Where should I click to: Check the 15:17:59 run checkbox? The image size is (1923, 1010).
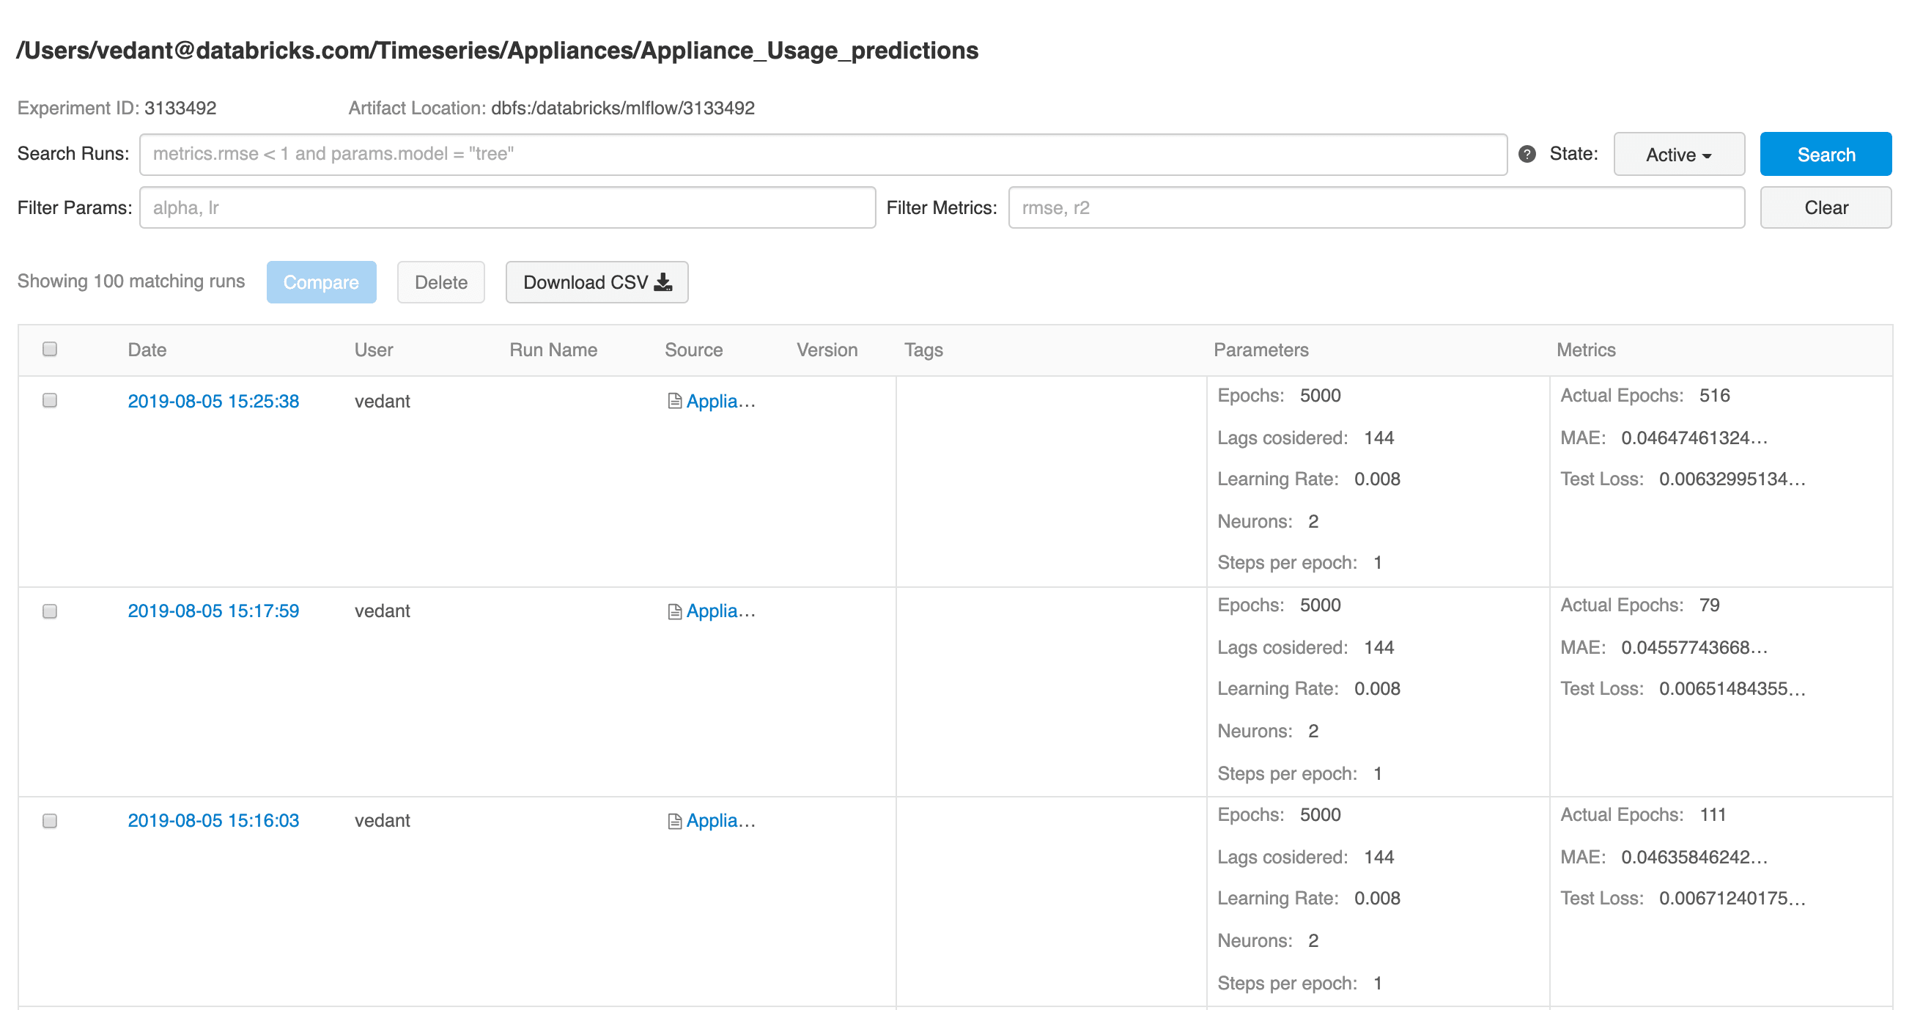[50, 611]
